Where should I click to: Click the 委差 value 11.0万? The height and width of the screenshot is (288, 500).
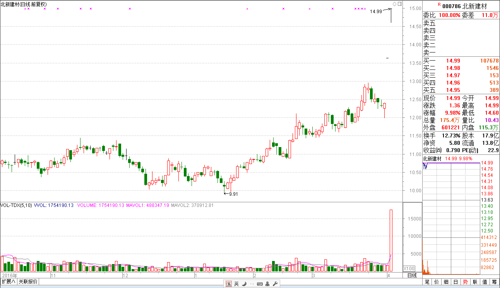click(x=490, y=15)
